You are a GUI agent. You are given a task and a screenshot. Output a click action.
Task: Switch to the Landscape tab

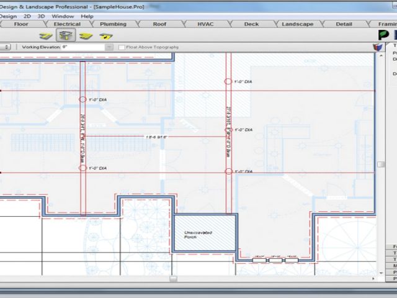coord(297,24)
